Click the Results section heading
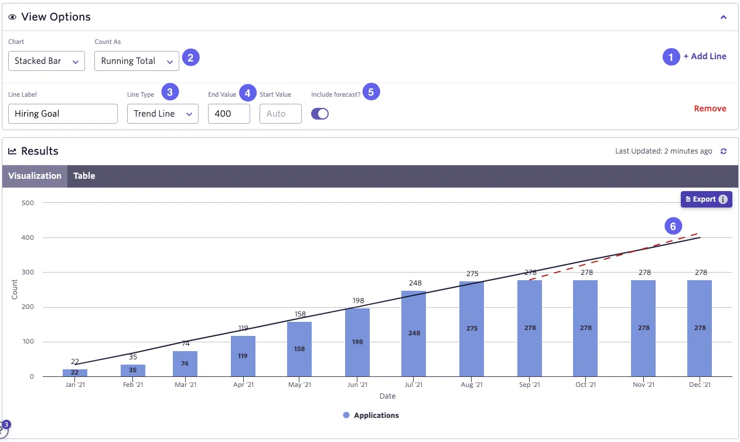Viewport: 740px width, 442px height. pyautogui.click(x=40, y=151)
